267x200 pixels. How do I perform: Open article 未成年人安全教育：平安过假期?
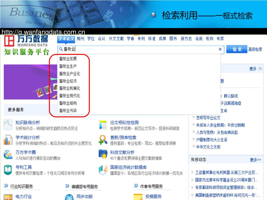(220, 125)
